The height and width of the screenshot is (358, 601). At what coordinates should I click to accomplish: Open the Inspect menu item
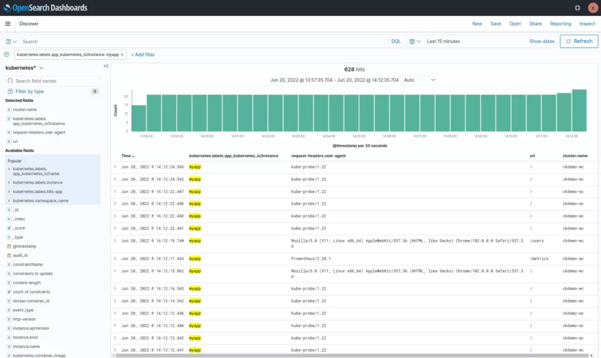tap(587, 24)
